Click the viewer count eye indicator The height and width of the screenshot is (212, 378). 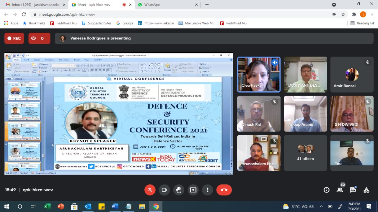[x=39, y=38]
